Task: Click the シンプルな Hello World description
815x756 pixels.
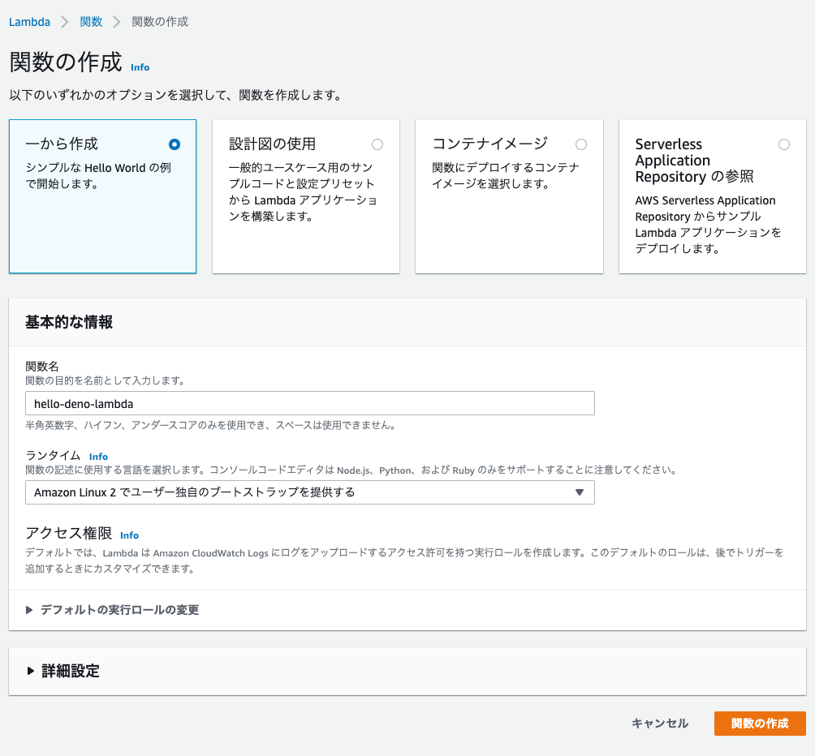Action: [x=98, y=175]
